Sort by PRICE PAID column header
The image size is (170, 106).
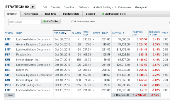(x=86, y=33)
